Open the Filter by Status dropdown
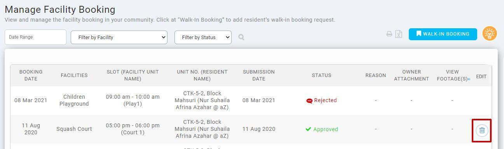 (x=203, y=37)
